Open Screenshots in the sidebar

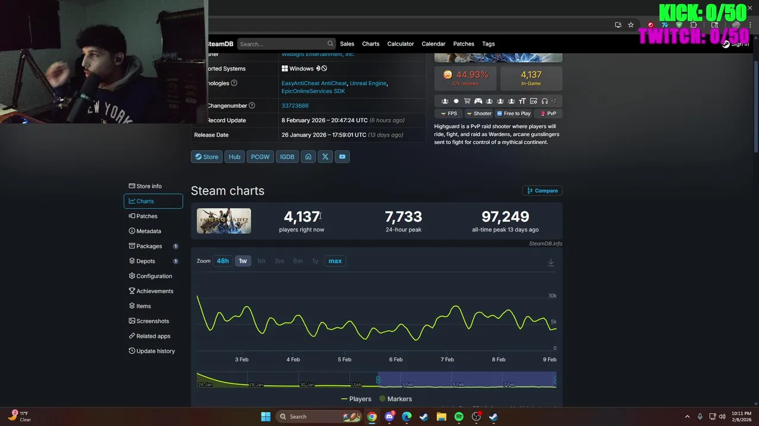(153, 321)
